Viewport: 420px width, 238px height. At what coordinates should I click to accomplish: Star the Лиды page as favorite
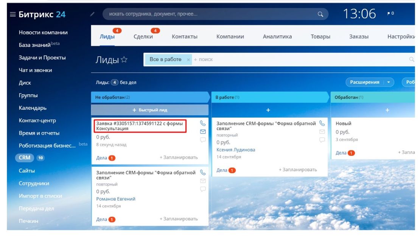[x=124, y=59]
